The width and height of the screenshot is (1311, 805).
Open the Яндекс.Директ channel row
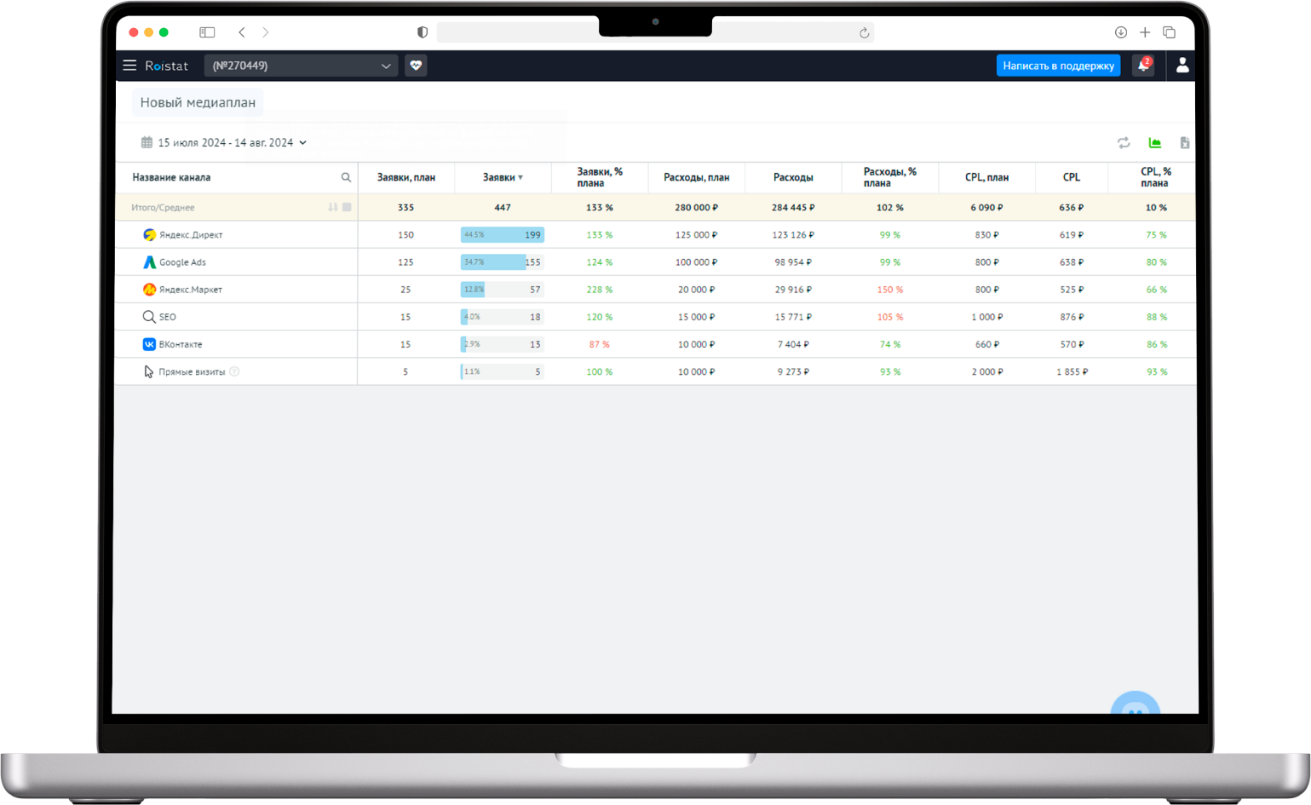191,235
